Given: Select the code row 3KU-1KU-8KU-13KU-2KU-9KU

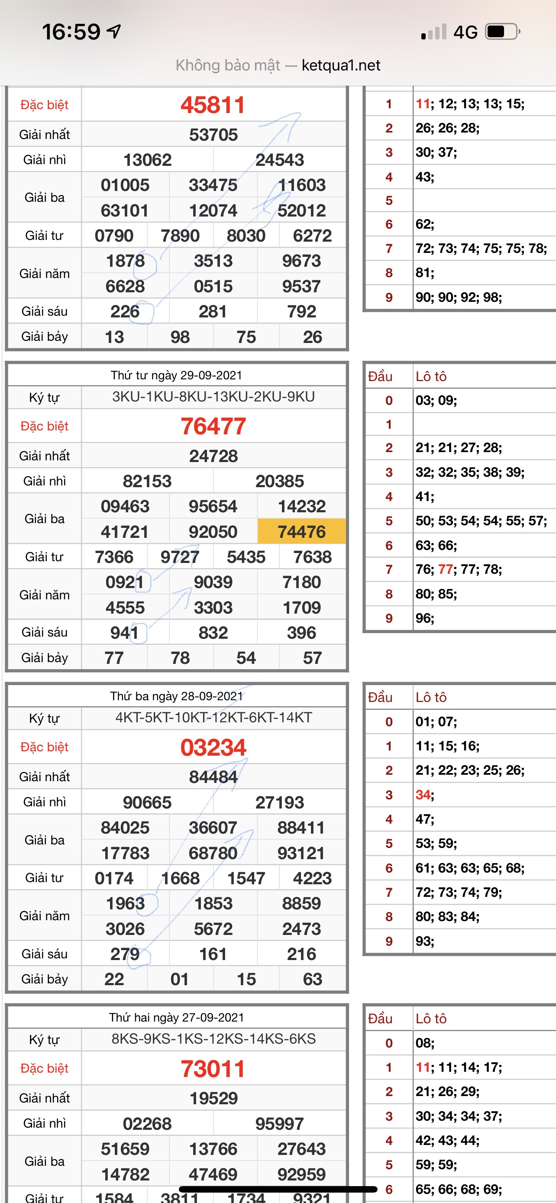Looking at the screenshot, I should [213, 397].
